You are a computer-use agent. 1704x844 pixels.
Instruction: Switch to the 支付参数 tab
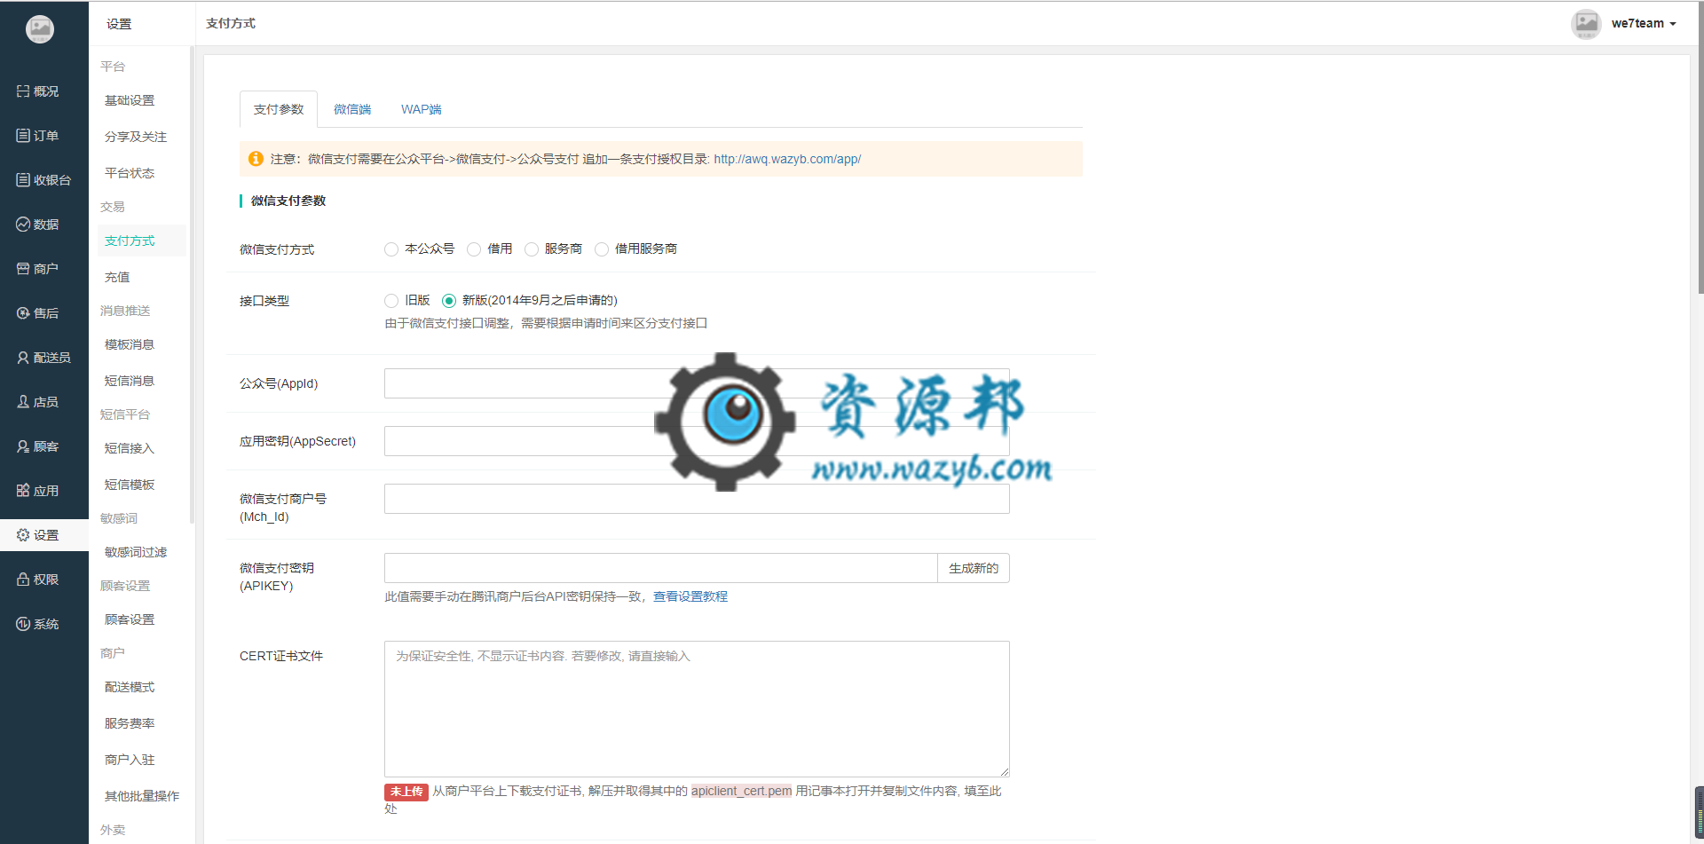[x=279, y=109]
